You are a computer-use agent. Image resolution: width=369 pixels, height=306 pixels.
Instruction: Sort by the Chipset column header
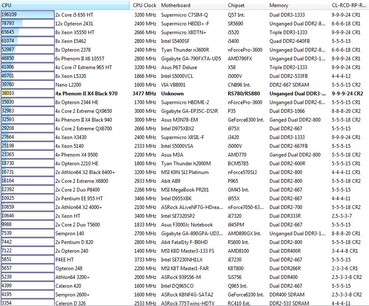coord(246,5)
